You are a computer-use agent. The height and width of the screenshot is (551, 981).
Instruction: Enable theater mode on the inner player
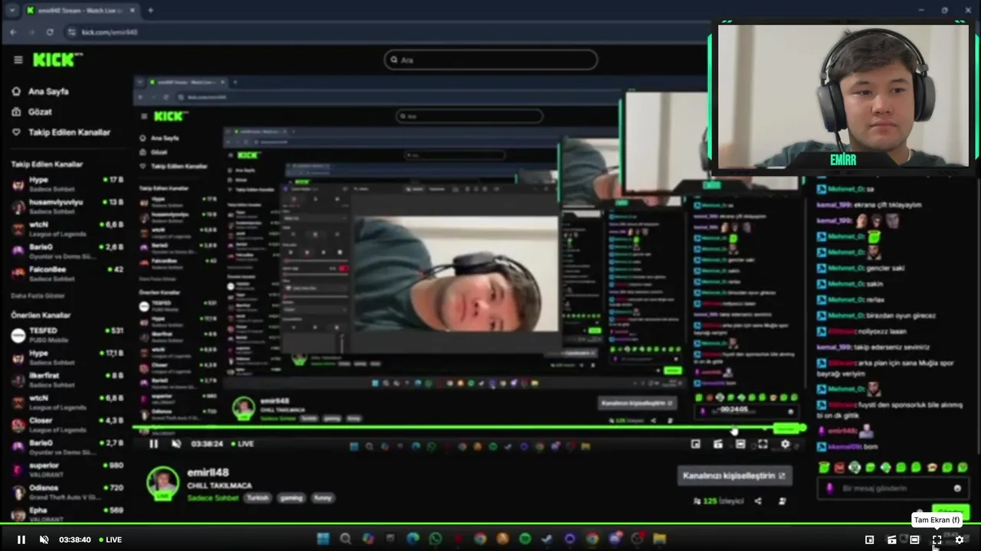pyautogui.click(x=740, y=444)
